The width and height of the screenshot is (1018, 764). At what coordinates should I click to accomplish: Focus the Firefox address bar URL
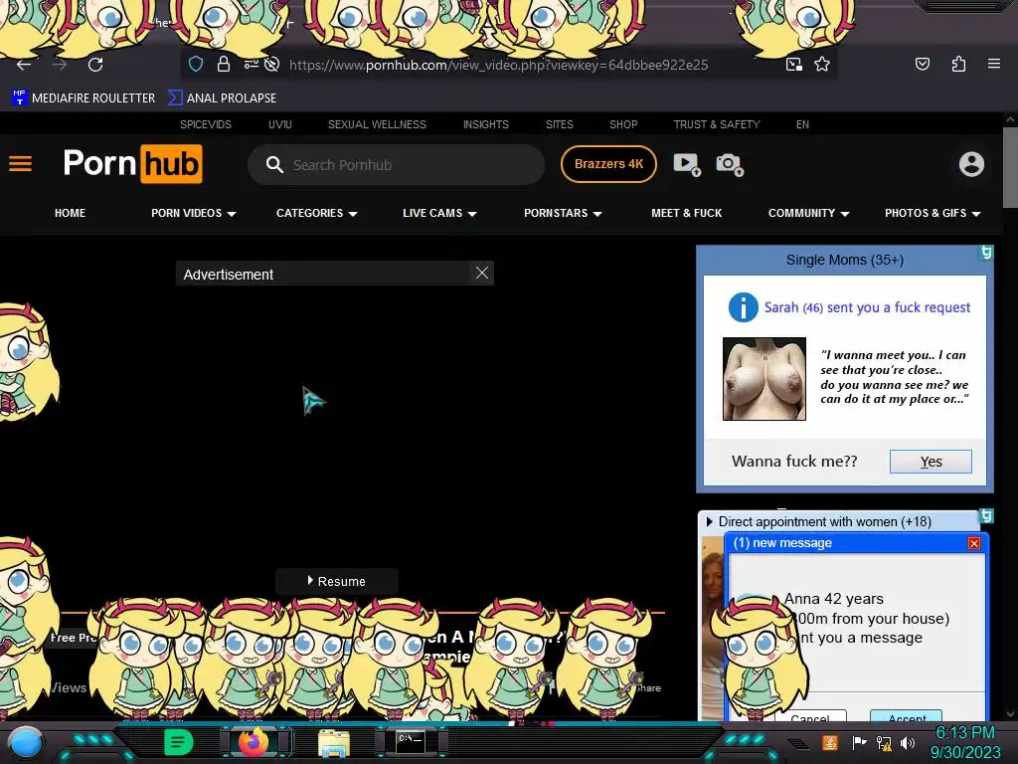(499, 65)
